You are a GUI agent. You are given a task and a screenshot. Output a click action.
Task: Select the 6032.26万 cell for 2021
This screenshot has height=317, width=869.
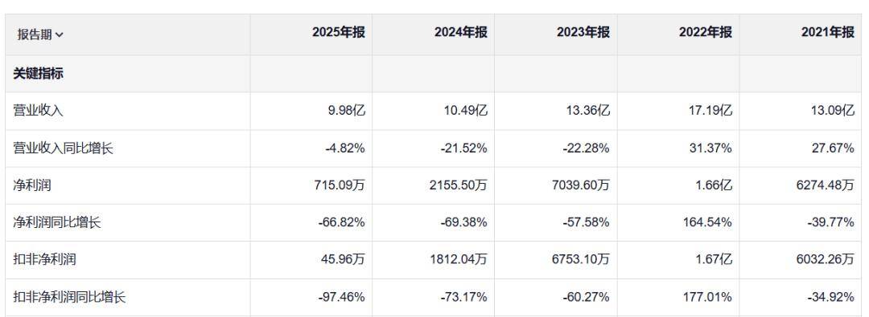pos(826,259)
